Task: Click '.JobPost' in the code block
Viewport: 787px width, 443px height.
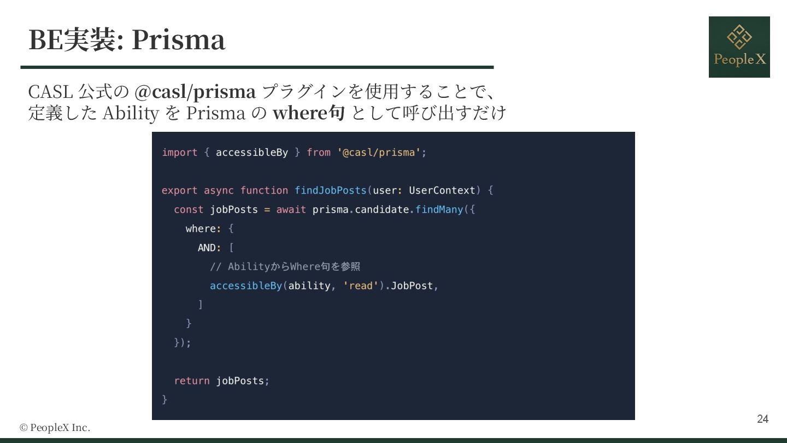Action: 410,286
